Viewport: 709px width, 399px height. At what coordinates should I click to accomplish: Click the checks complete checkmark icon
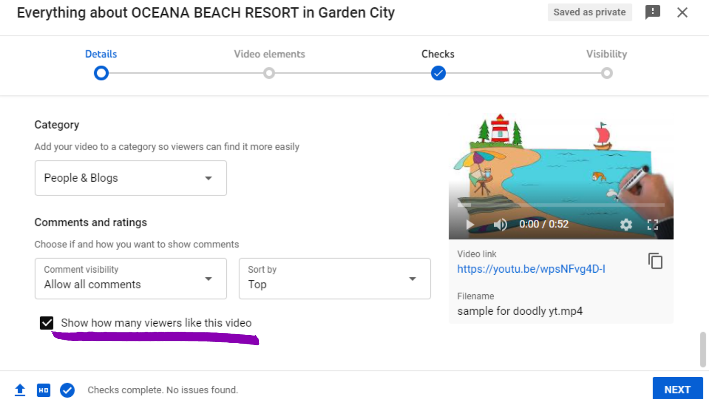pyautogui.click(x=67, y=390)
